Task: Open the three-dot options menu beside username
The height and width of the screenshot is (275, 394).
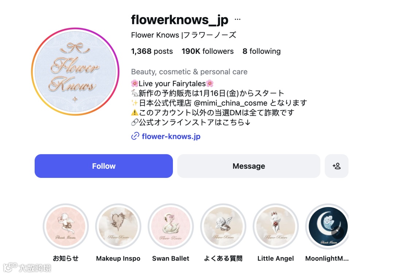Action: [237, 19]
